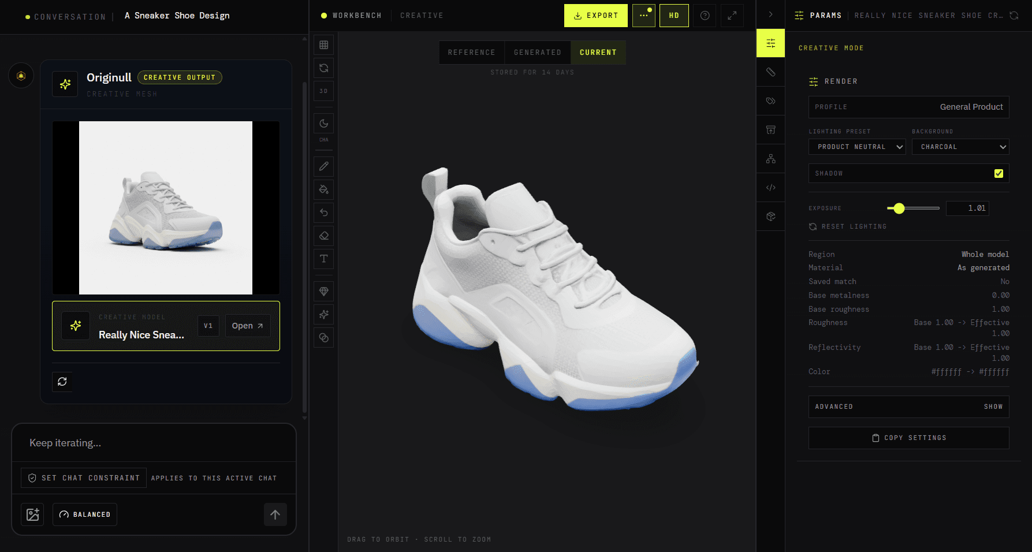This screenshot has height=552, width=1032.
Task: Click the rotate/refresh icon in workbench toolbar
Action: tap(324, 68)
